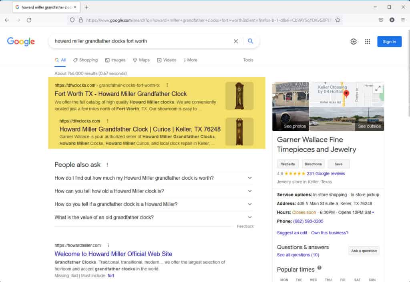Reload the page with the refresh icon
Viewport: 410px width, 282px height.
[x=29, y=20]
